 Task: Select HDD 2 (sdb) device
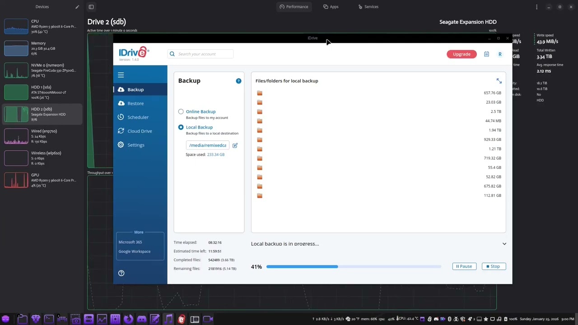tap(42, 114)
